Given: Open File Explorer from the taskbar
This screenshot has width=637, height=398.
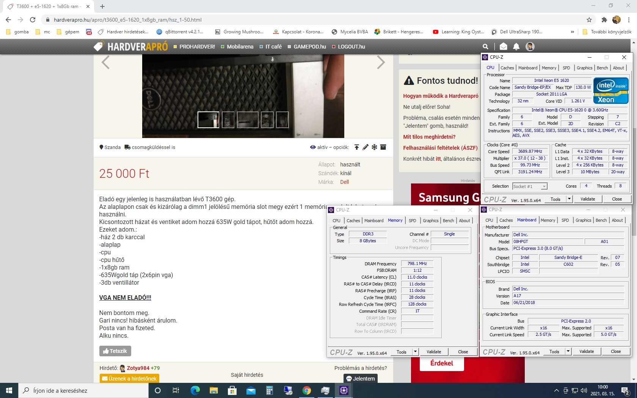Looking at the screenshot, I should 213,390.
